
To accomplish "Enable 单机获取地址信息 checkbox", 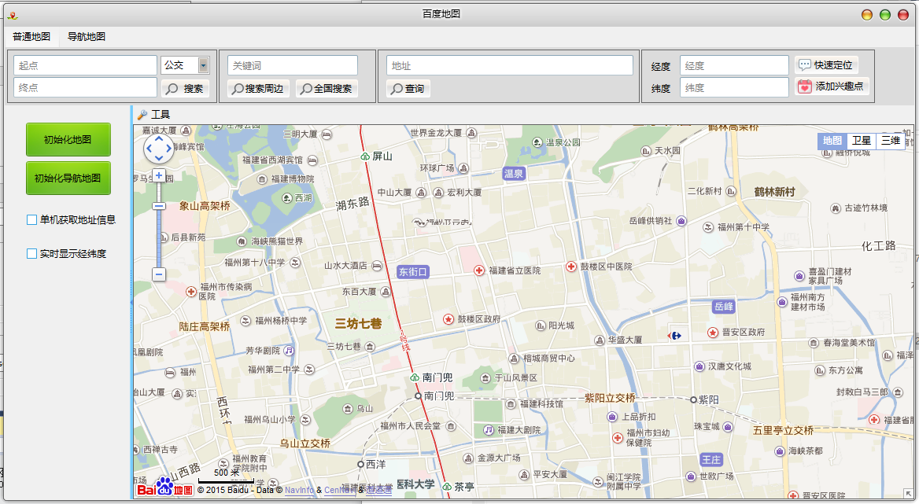I will pyautogui.click(x=31, y=219).
